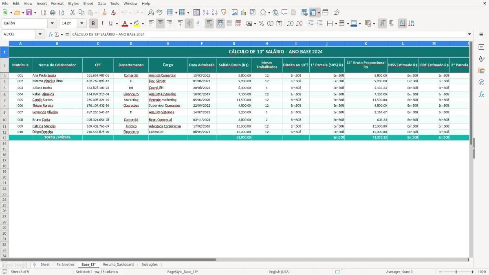Viewport: 489px width, 275px height.
Task: Apply the yellow background color swatch
Action: [137, 24]
